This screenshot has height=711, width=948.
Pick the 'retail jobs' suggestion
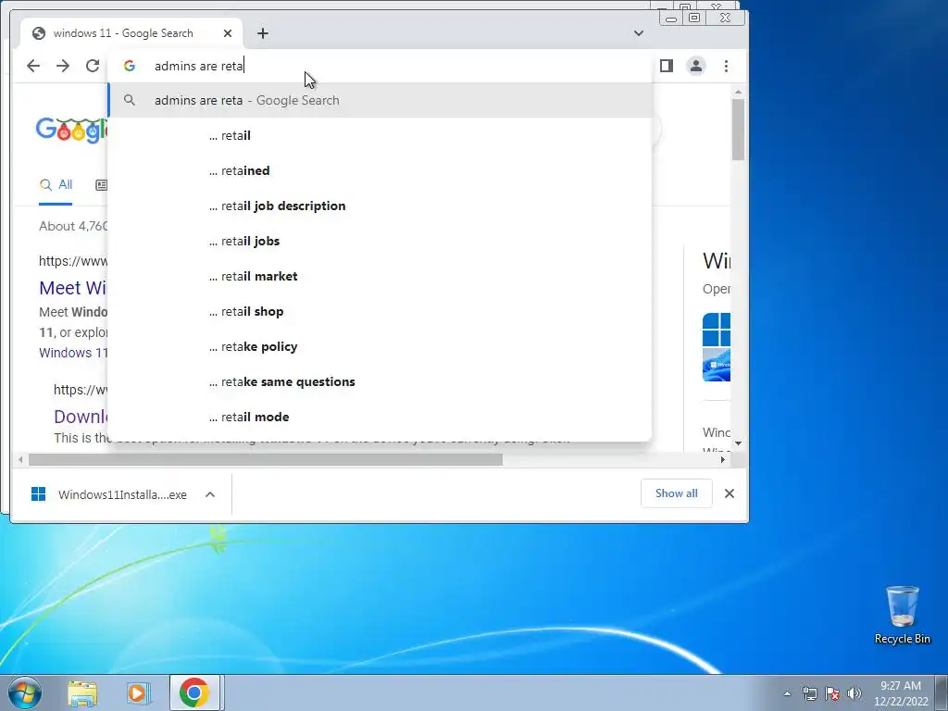pos(380,241)
